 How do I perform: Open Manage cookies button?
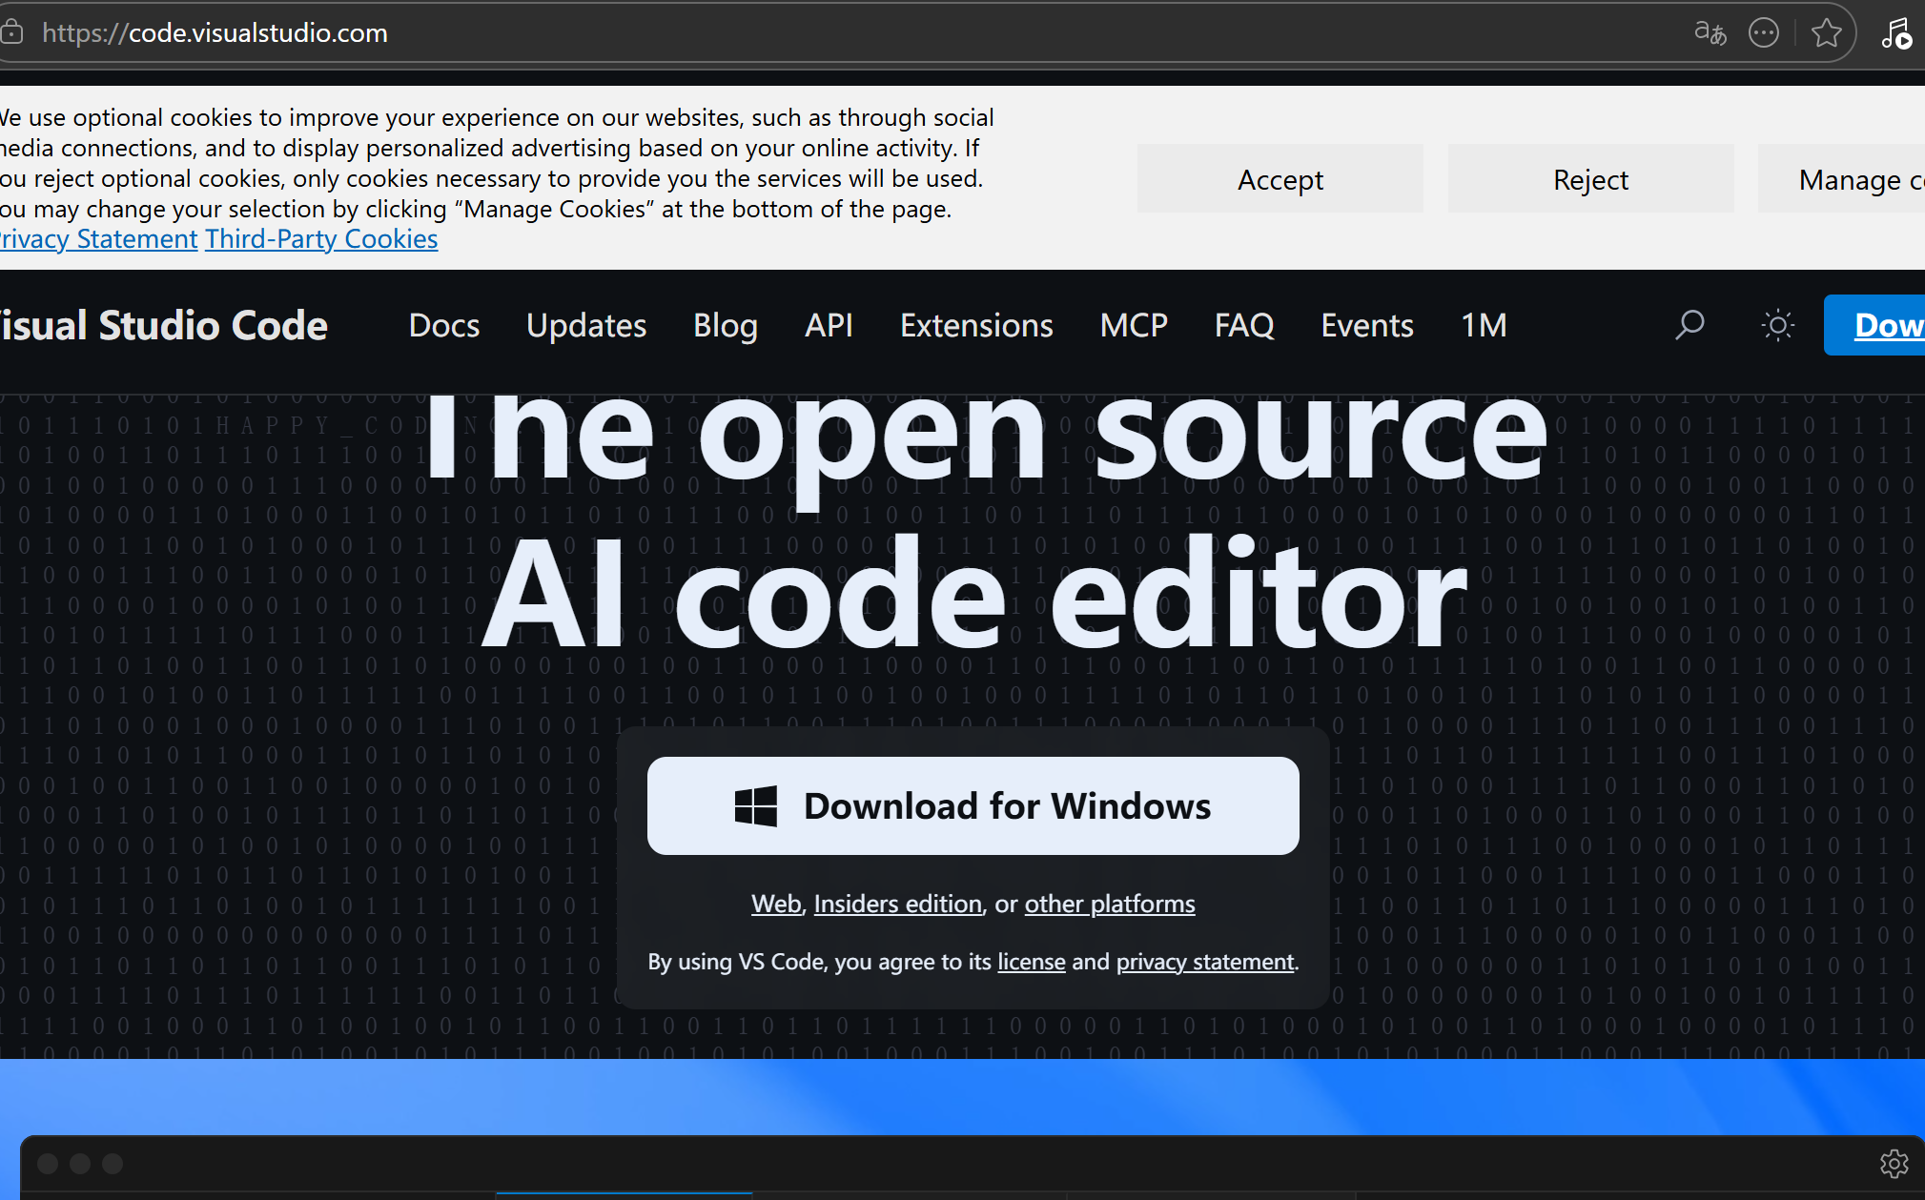(1842, 179)
